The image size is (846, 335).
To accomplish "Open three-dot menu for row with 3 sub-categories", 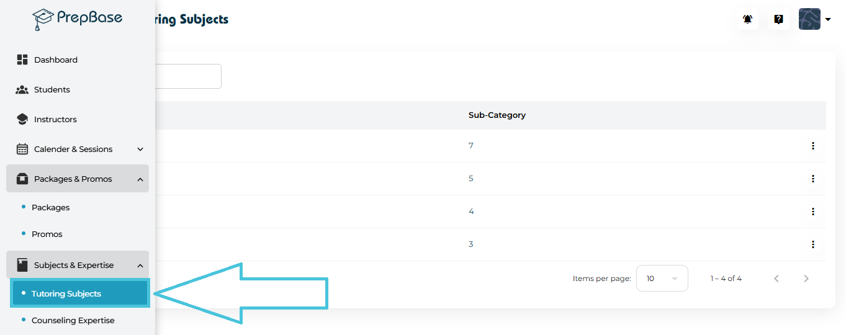I will [812, 244].
